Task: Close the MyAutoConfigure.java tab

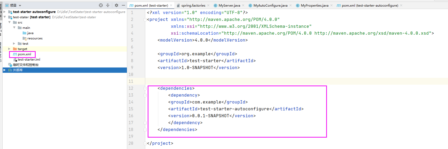Action: [291, 5]
